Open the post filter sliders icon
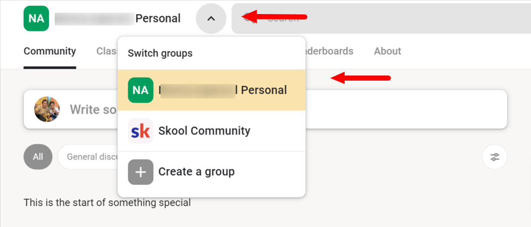 click(x=494, y=157)
